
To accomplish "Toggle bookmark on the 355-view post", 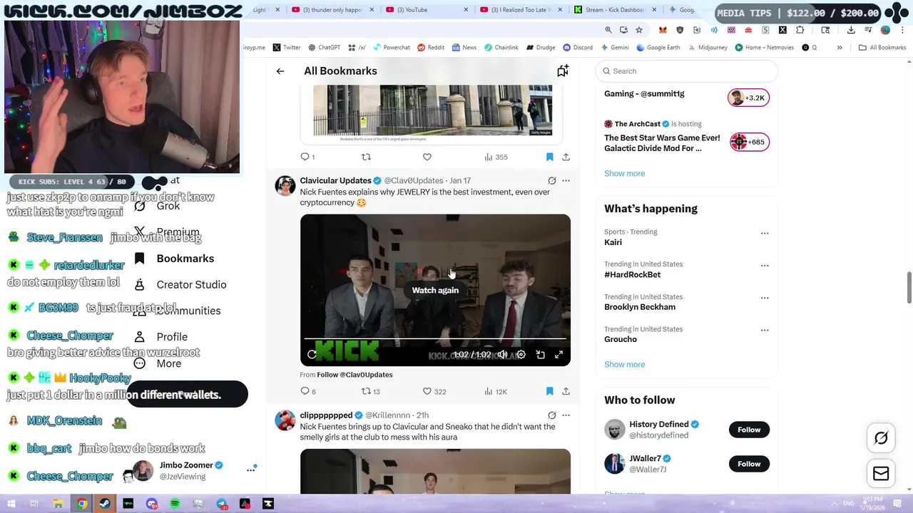I will (x=549, y=157).
